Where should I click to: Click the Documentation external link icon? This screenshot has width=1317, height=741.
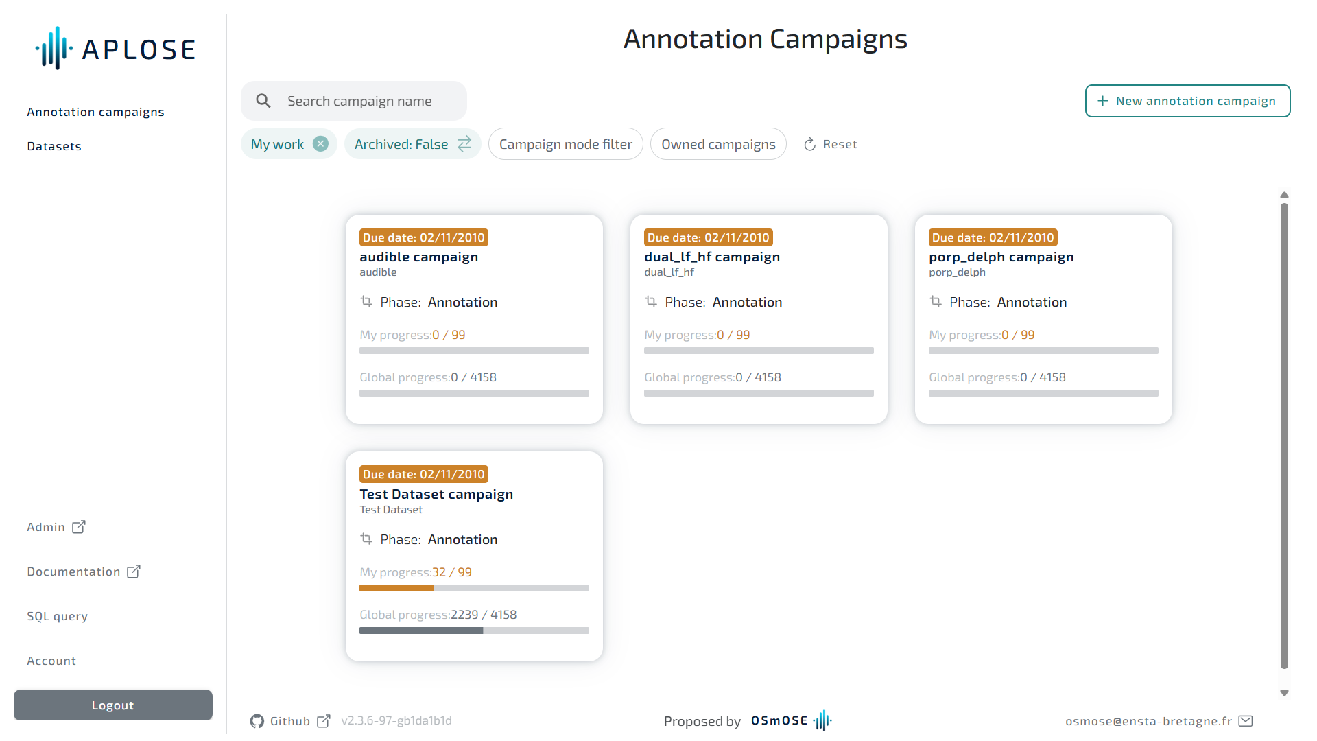(x=134, y=572)
